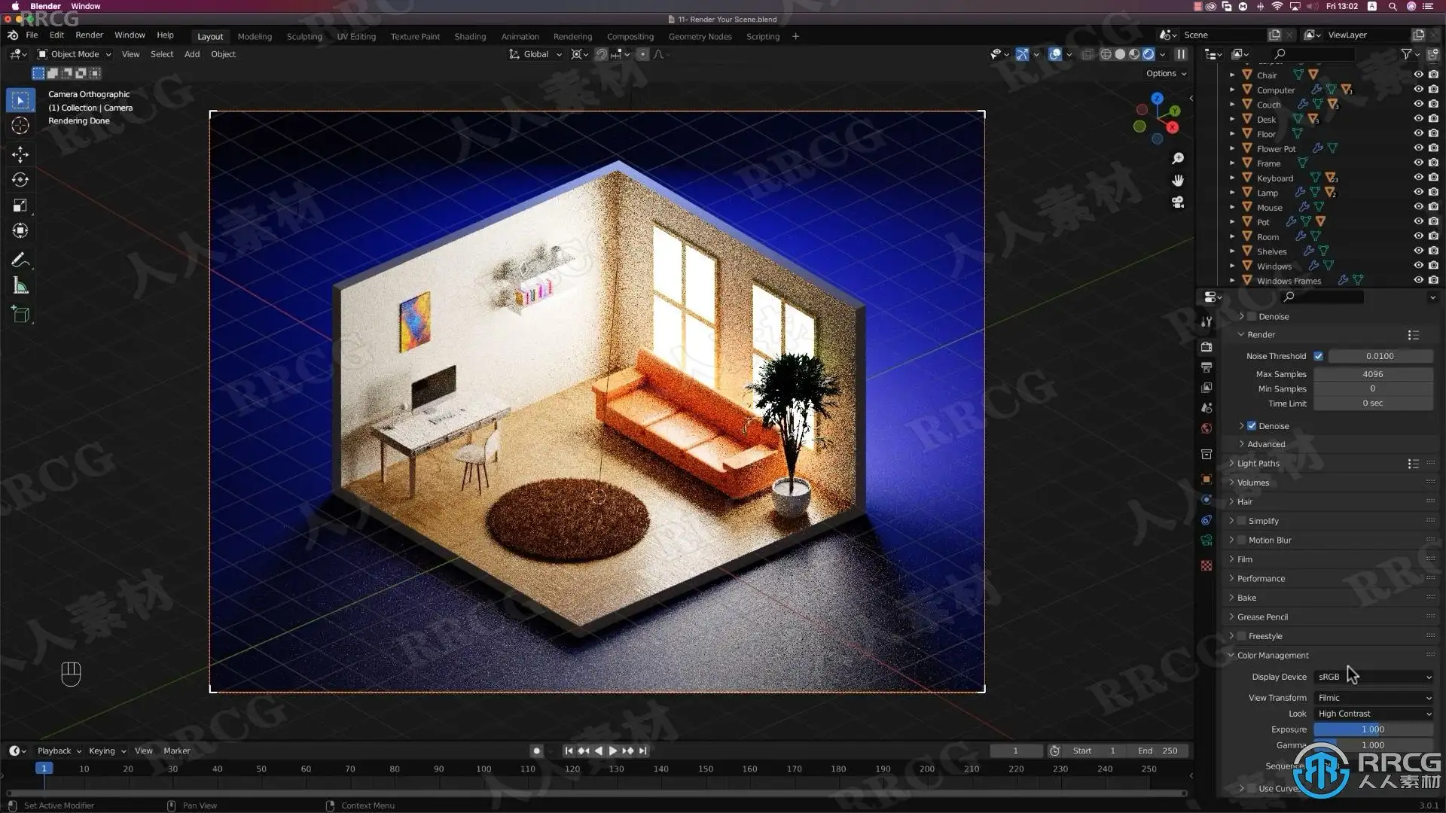Disable the Windows object in renders
The height and width of the screenshot is (813, 1446).
pyautogui.click(x=1433, y=266)
